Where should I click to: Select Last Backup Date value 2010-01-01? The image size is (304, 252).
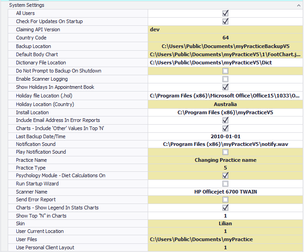[225, 136]
